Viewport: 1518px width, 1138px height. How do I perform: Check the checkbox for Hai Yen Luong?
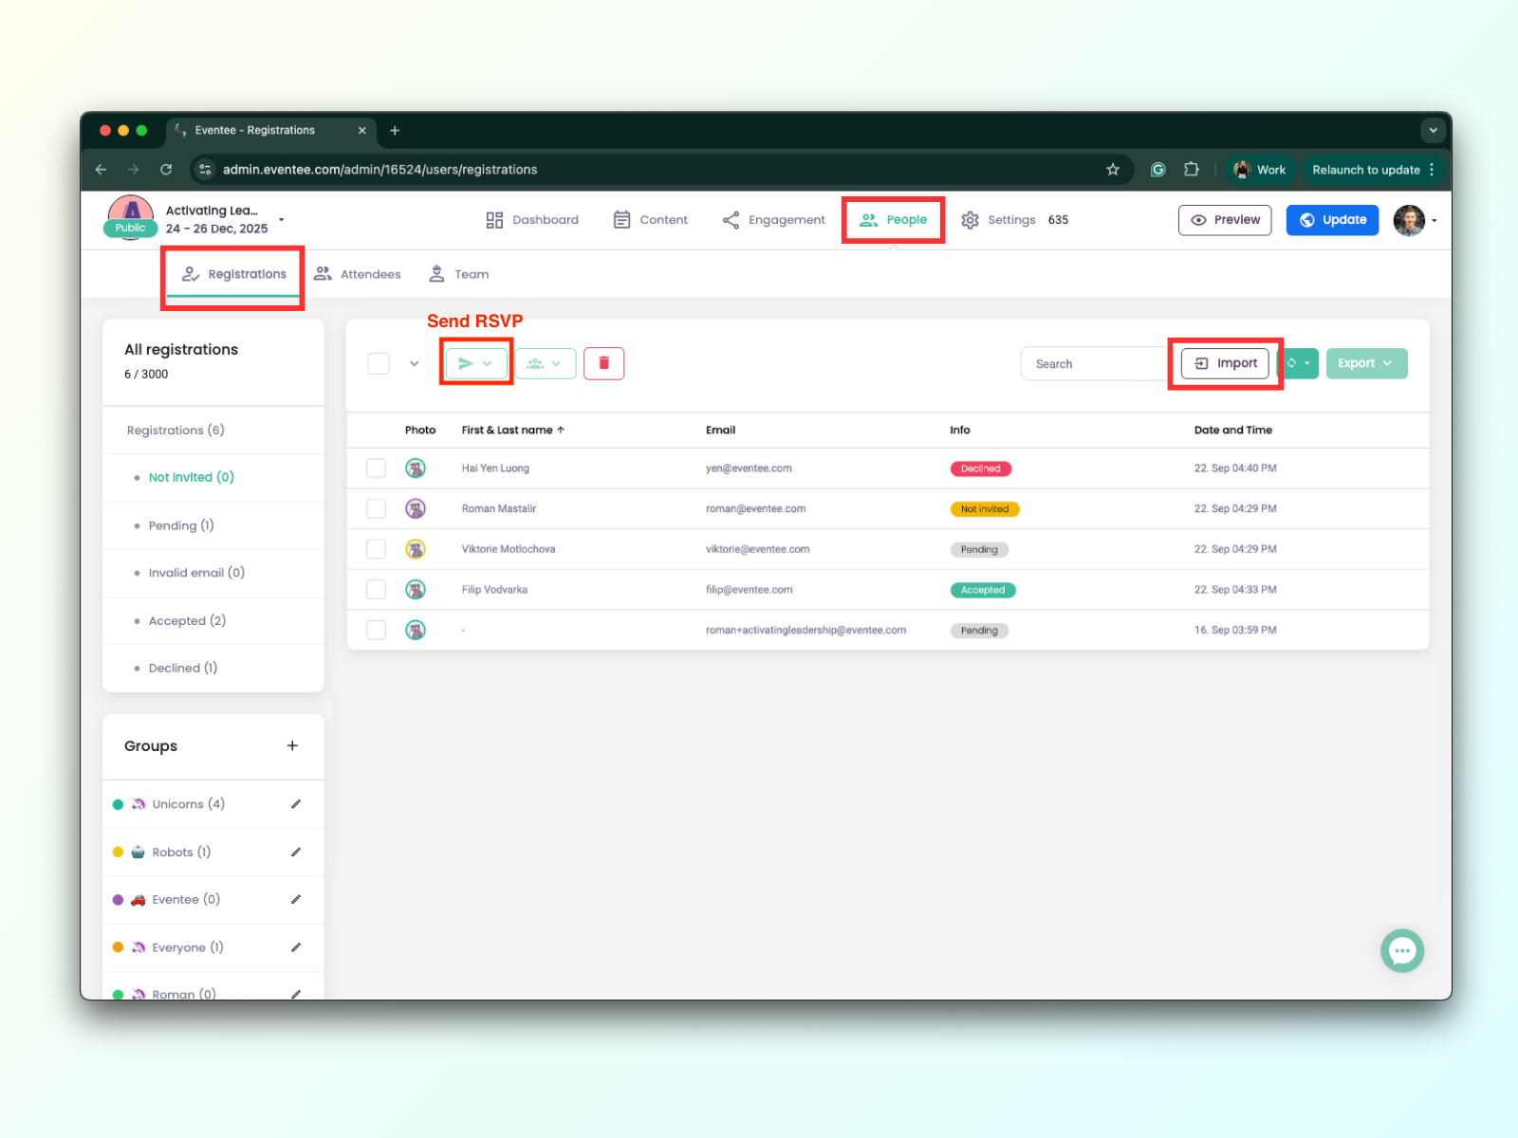pos(376,468)
